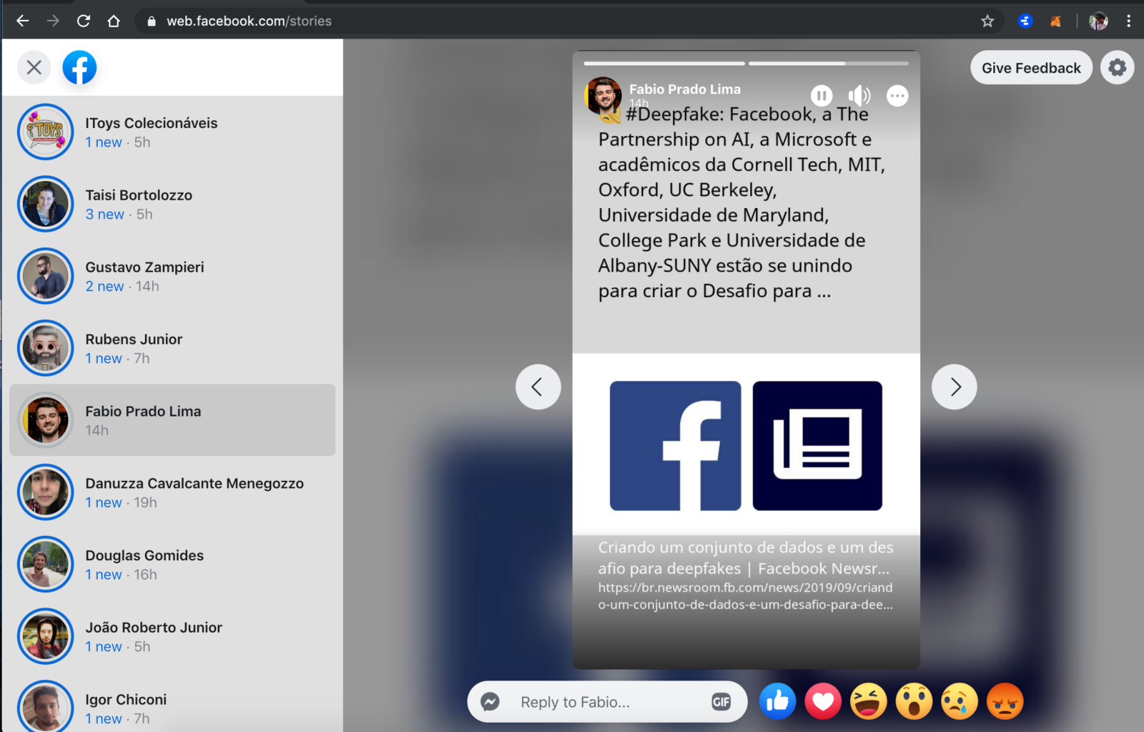The height and width of the screenshot is (732, 1144).
Task: Click the #Deepfake story text
Action: point(742,202)
